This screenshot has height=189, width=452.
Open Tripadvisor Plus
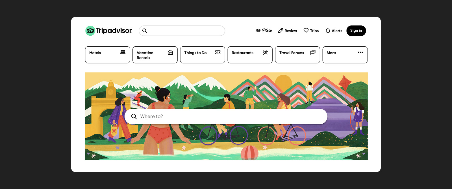264,31
